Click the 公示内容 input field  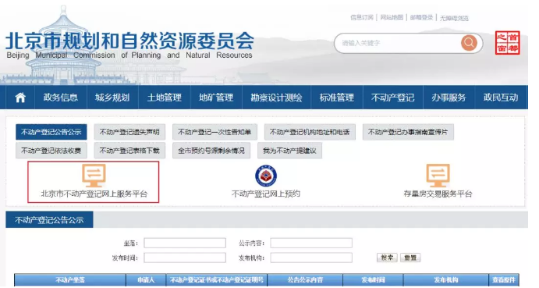[311, 243]
